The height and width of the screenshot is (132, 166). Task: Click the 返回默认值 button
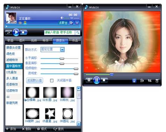(35, 80)
